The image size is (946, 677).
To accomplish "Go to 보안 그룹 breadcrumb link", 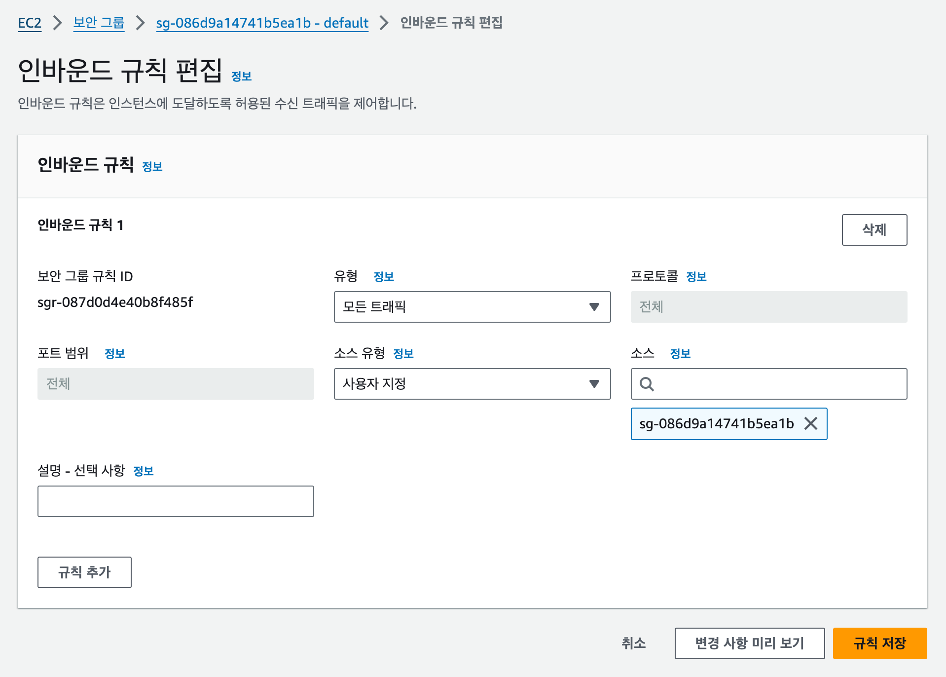I will pyautogui.click(x=99, y=23).
